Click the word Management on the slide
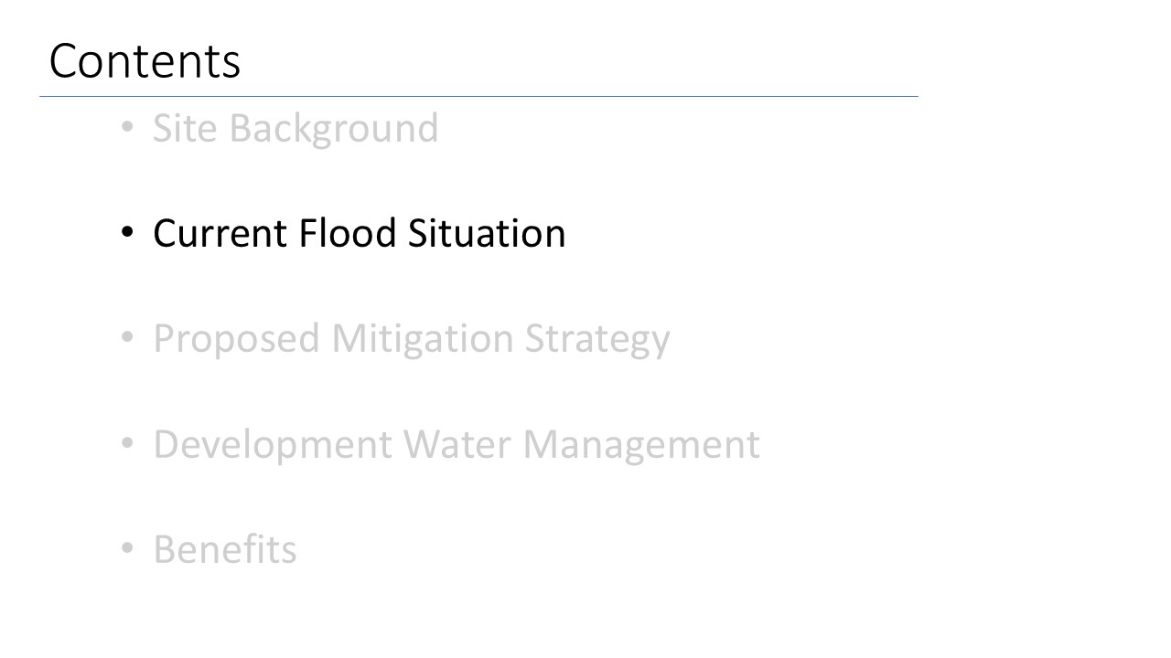The height and width of the screenshot is (658, 1171). [x=640, y=446]
